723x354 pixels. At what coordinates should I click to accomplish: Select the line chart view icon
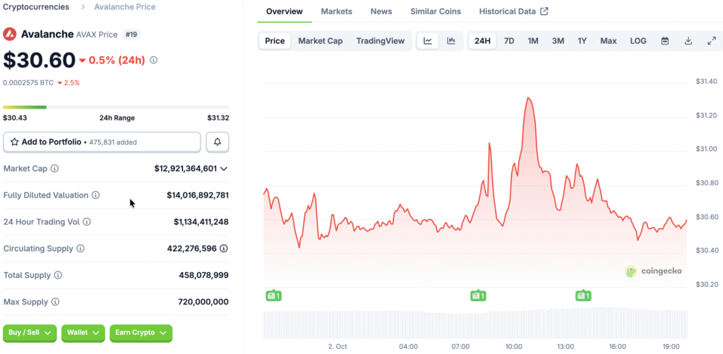coord(428,41)
